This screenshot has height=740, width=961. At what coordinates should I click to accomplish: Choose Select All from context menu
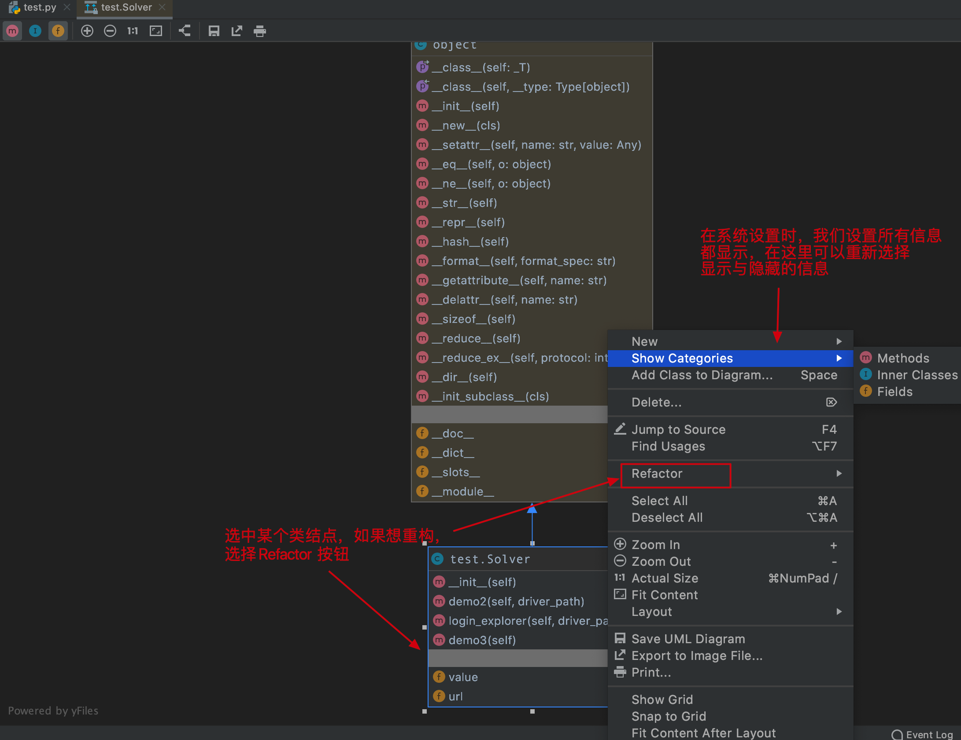click(730, 501)
